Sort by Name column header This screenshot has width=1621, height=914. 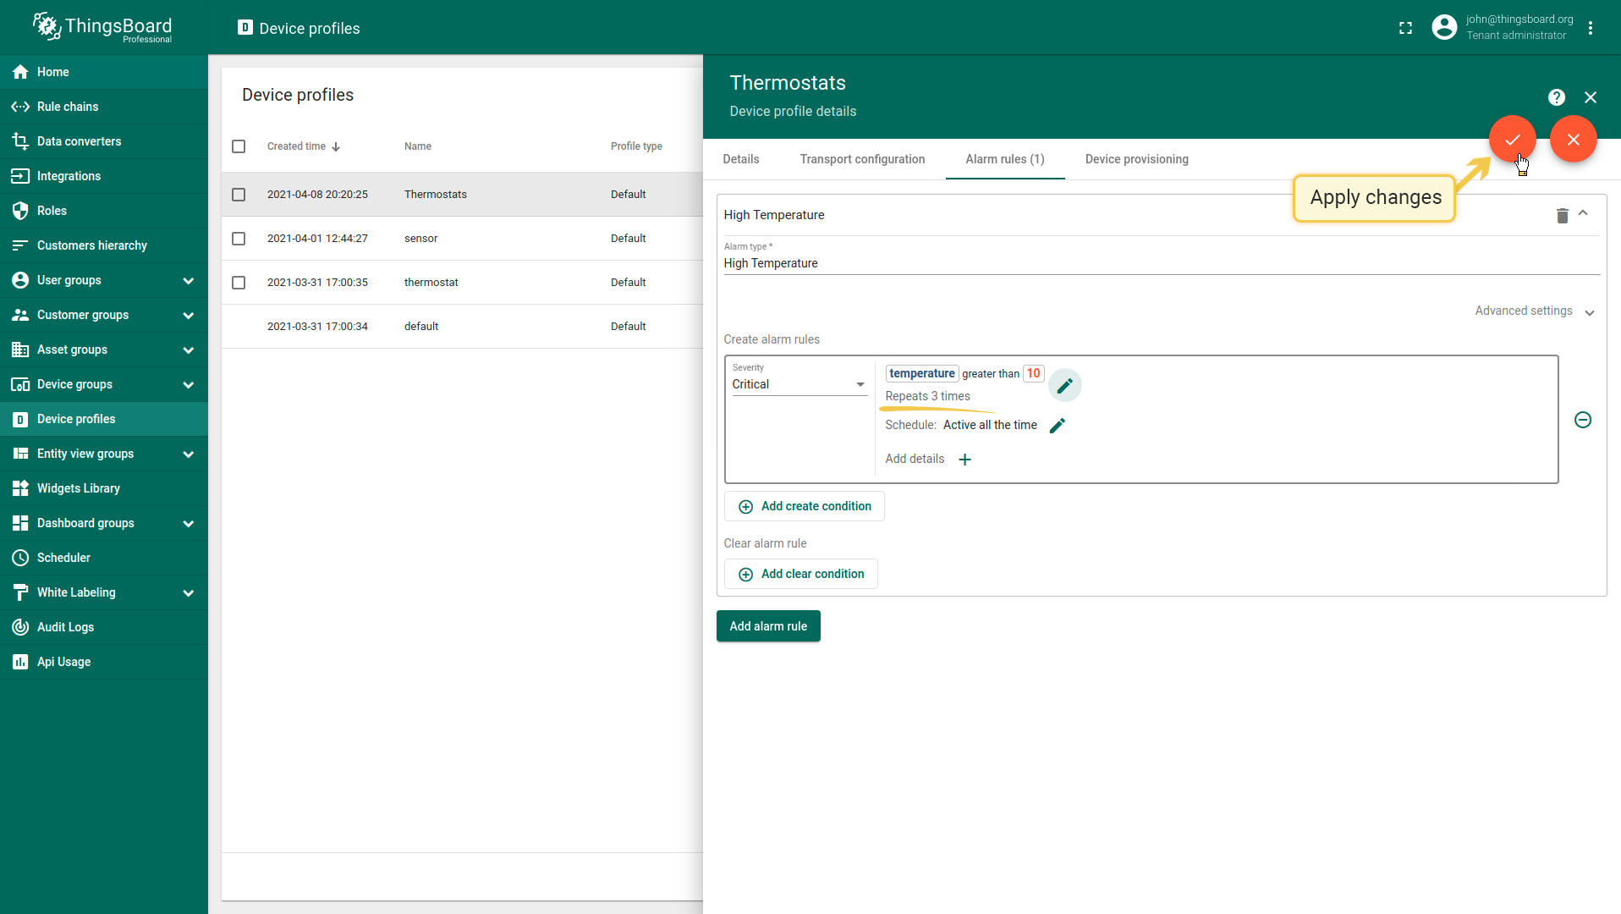(417, 146)
